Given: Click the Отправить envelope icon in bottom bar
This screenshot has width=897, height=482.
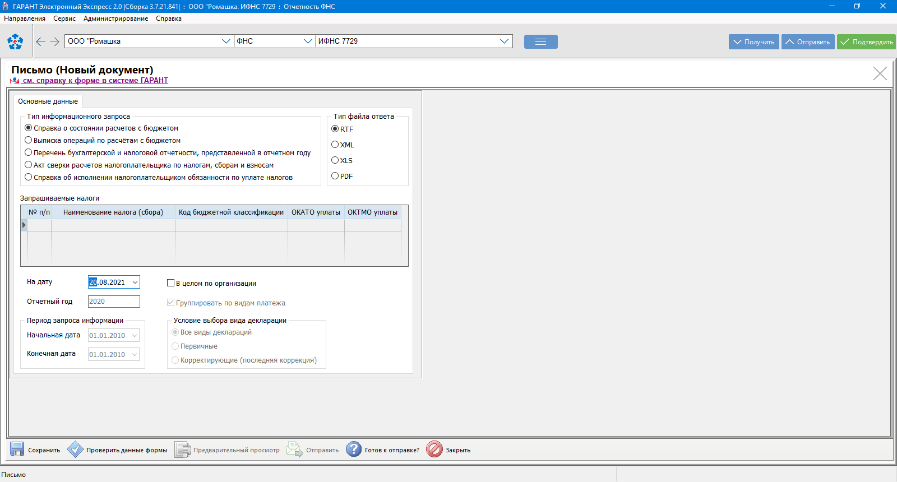Looking at the screenshot, I should coord(295,449).
